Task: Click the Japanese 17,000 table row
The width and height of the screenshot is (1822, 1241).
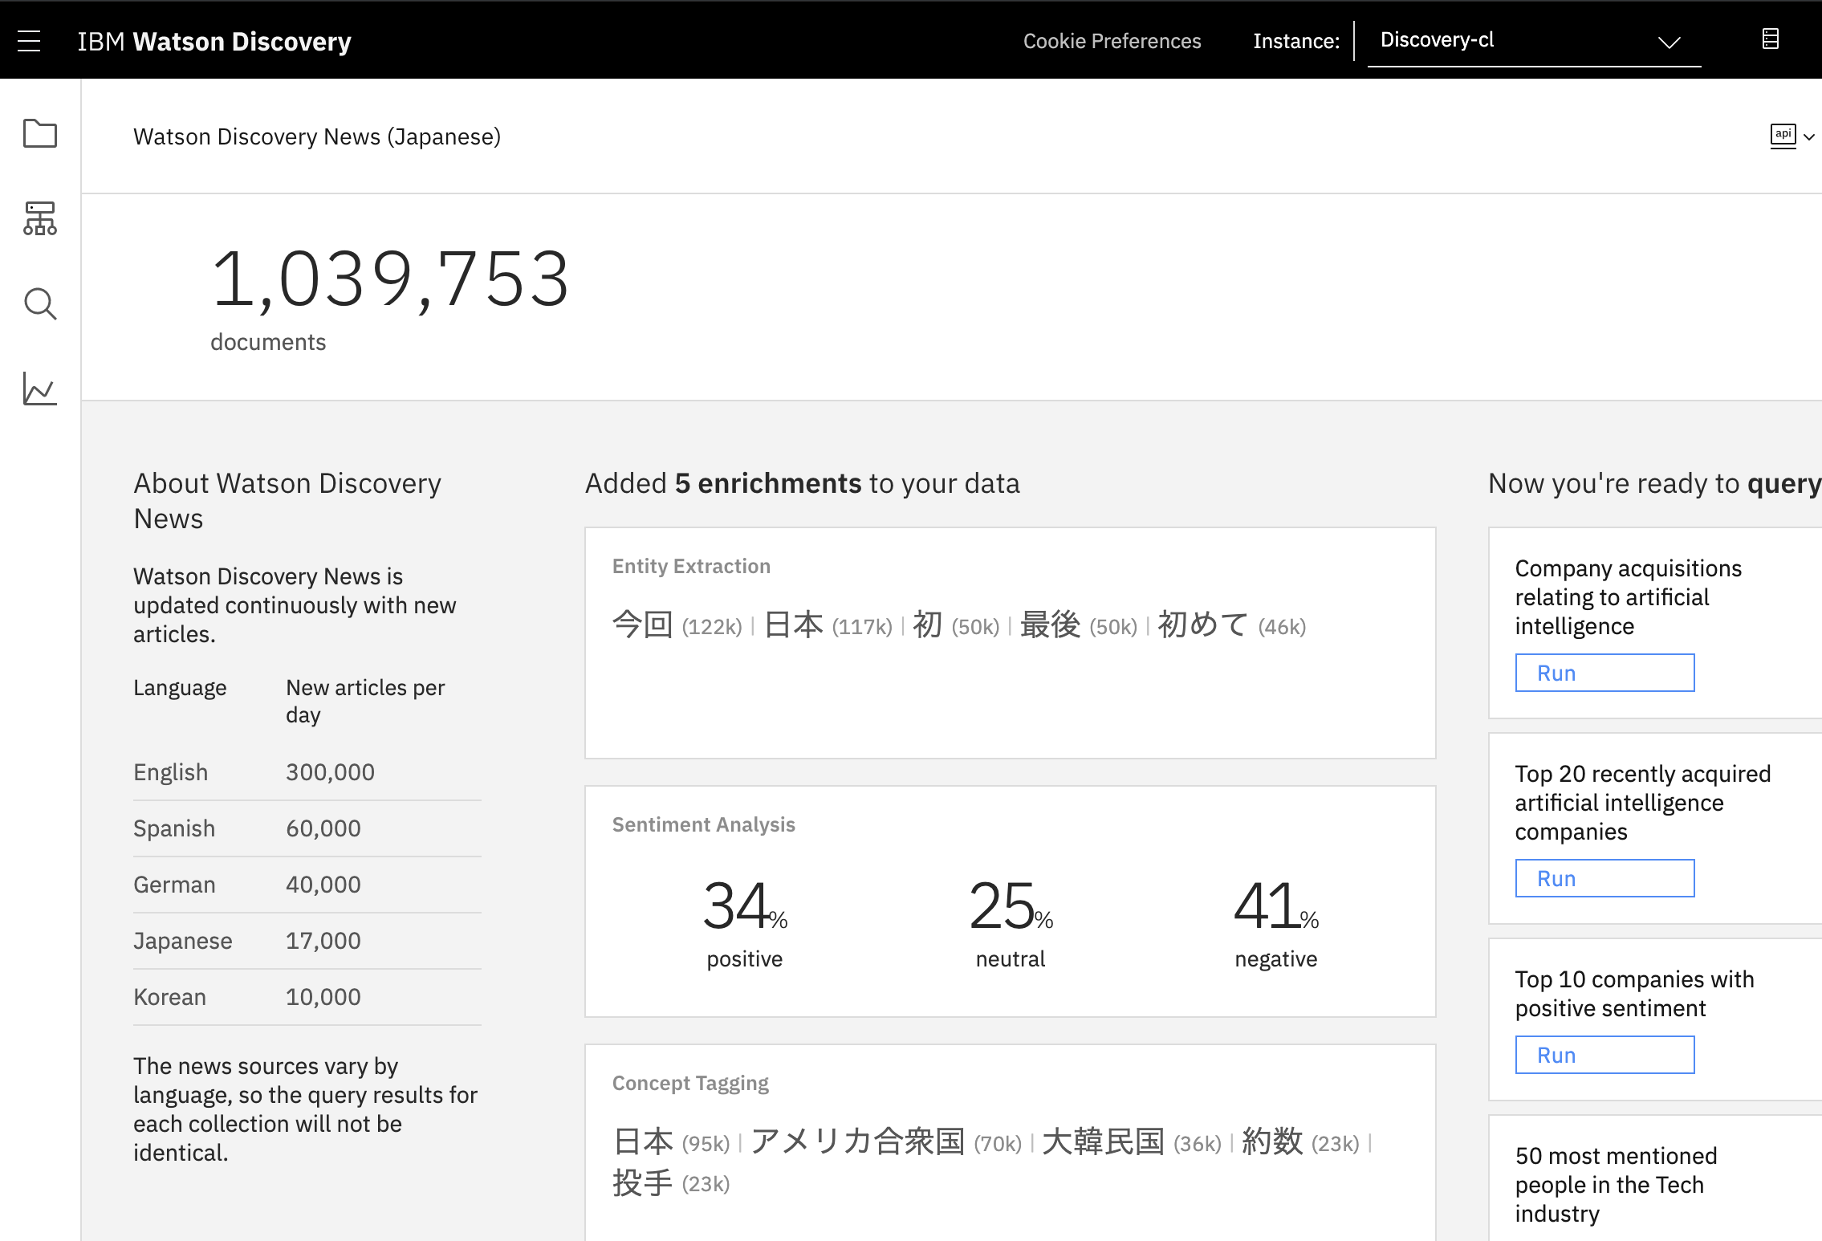Action: pyautogui.click(x=307, y=941)
